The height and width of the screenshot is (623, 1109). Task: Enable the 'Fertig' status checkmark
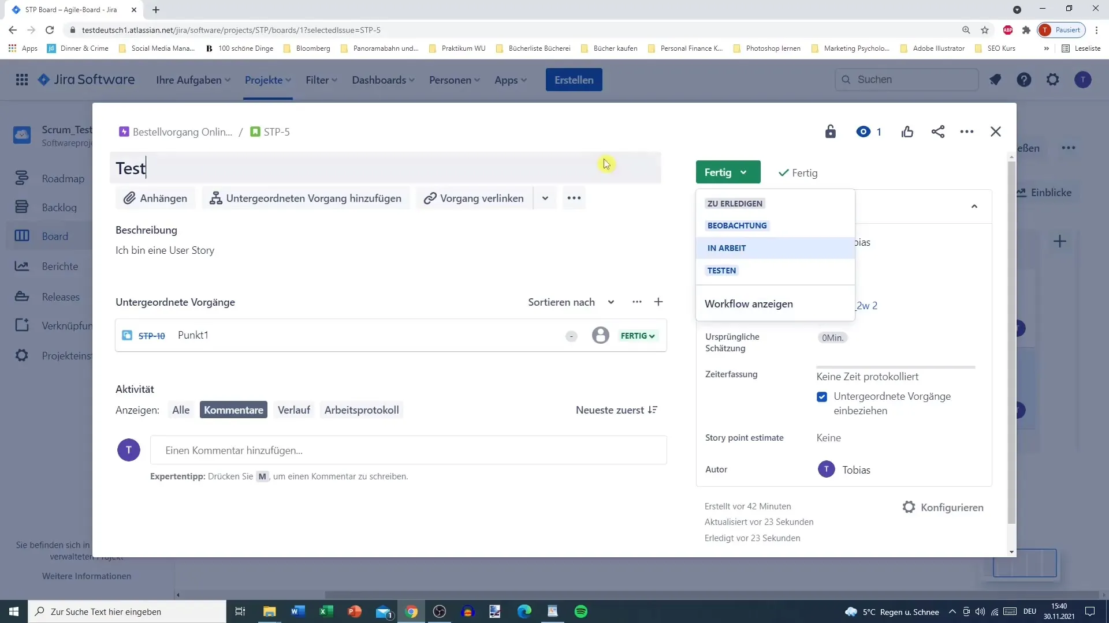pyautogui.click(x=784, y=172)
